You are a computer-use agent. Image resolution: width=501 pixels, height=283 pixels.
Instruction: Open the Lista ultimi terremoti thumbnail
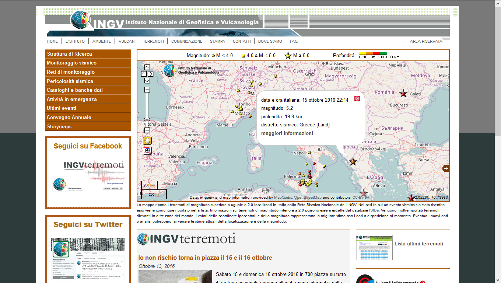tap(374, 248)
